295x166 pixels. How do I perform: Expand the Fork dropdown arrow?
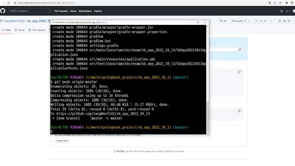[x=271, y=21]
